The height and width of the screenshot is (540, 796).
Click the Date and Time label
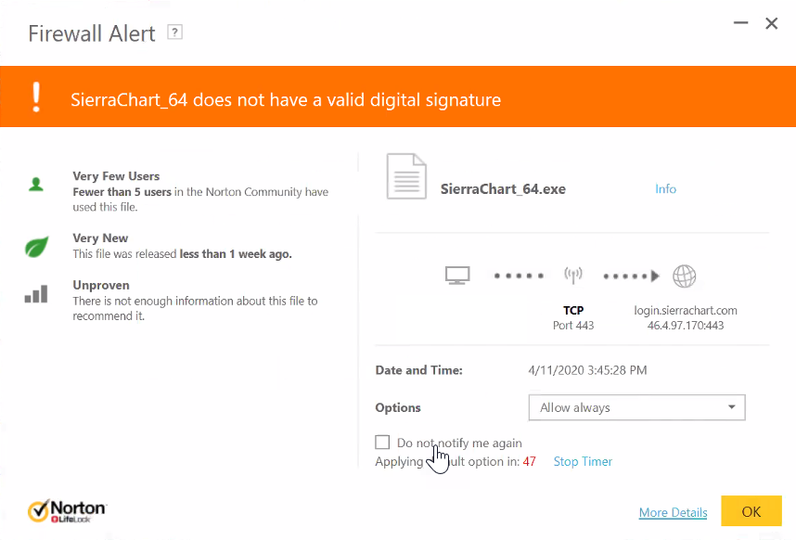(x=418, y=370)
